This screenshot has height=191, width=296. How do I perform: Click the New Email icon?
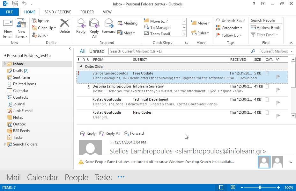tap(8, 24)
